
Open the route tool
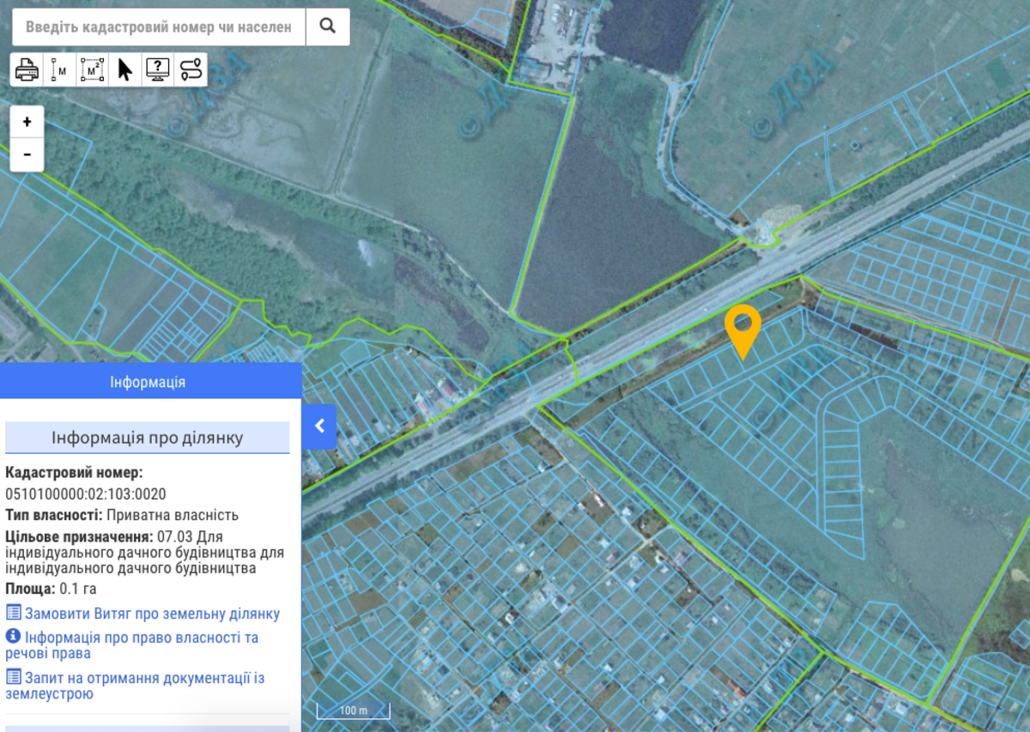[x=190, y=70]
